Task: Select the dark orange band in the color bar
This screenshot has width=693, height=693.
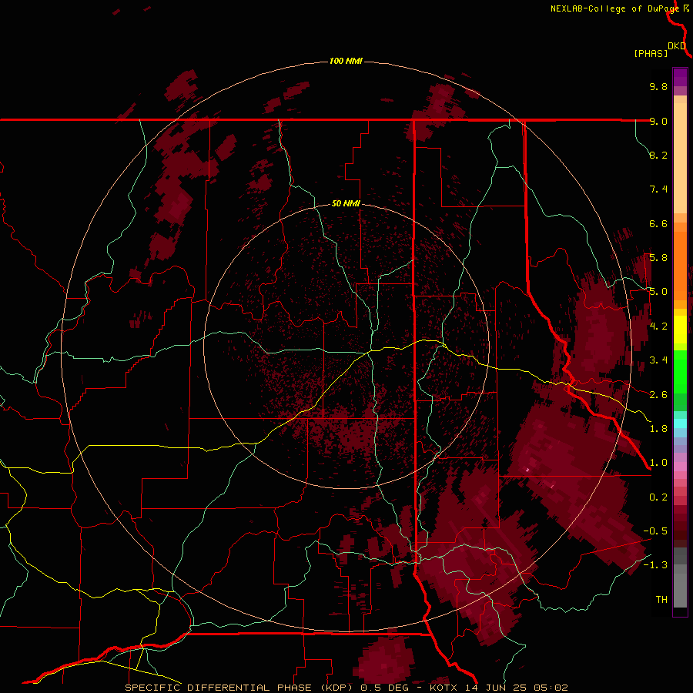Action: pos(680,265)
